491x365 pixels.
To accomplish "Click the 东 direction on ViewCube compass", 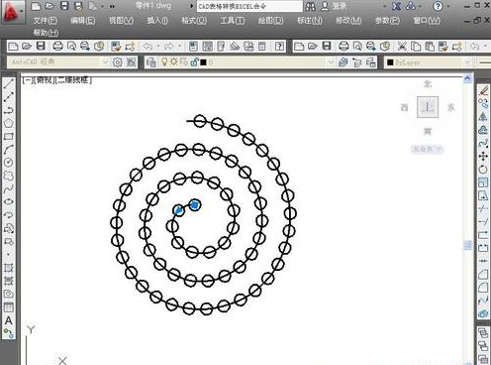I will click(x=451, y=107).
